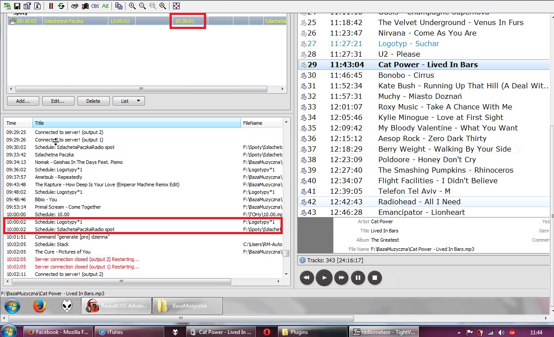Click the Full screen icon in the toolbar
This screenshot has width=554, height=337.
(x=176, y=6)
